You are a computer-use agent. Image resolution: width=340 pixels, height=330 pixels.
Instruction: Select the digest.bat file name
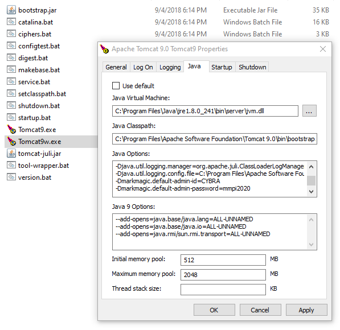33,58
